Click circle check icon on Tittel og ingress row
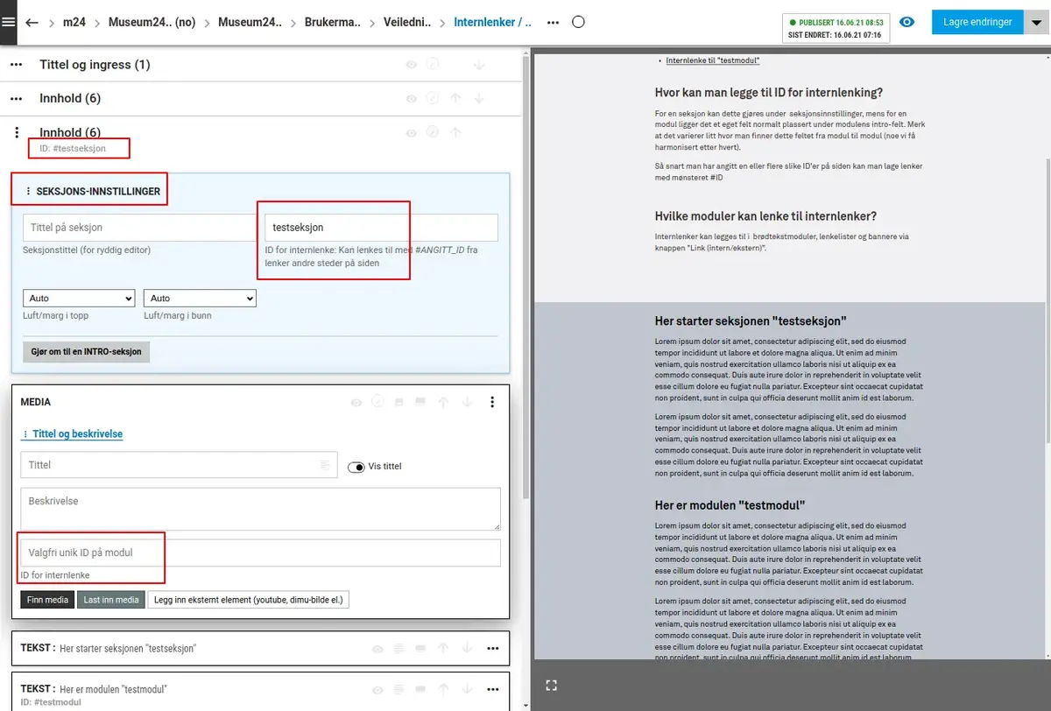Image resolution: width=1051 pixels, height=711 pixels. 431,65
